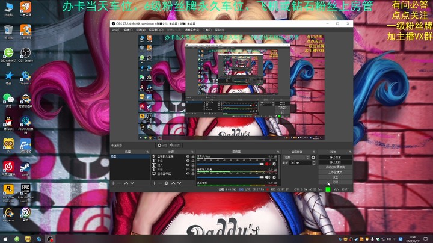Click the Rockstar Games Launcher desktop icon
Viewport: 433px width, 243px height.
(x=8, y=193)
